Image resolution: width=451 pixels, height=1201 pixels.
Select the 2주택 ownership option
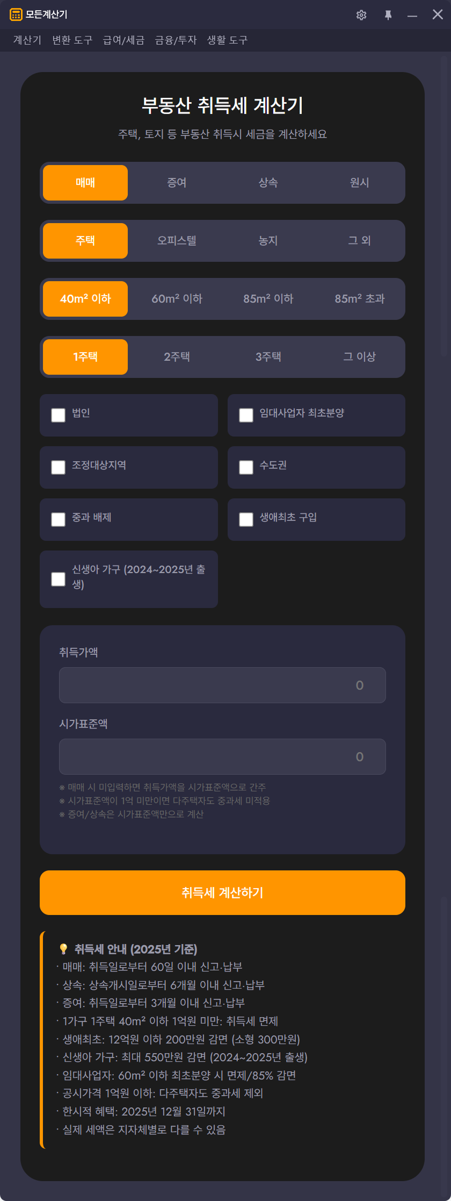177,357
